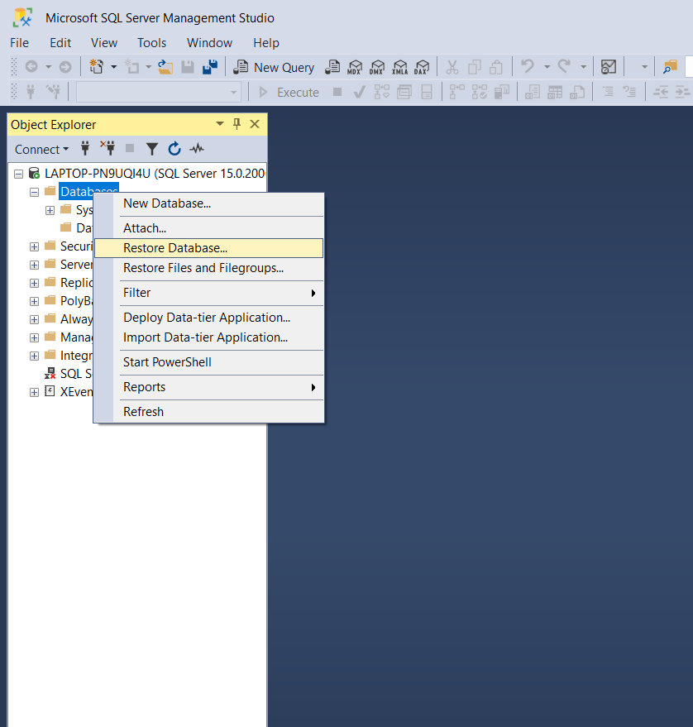Viewport: 693px width, 727px height.
Task: Click the New XMLA Query icon
Action: (400, 67)
